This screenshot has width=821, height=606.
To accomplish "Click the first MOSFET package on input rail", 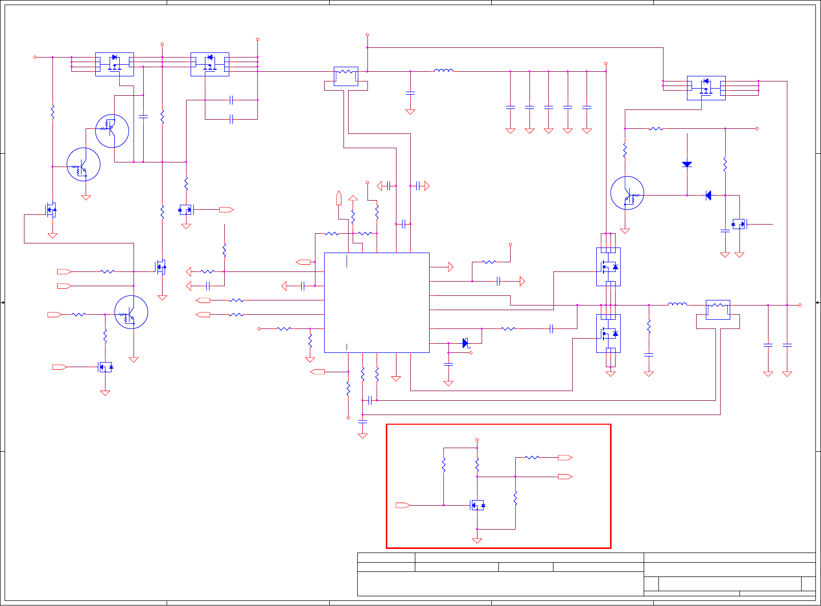I will pos(115,64).
